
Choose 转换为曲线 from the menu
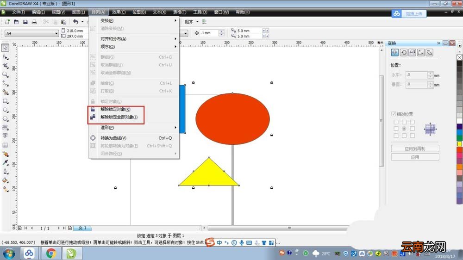(x=134, y=138)
